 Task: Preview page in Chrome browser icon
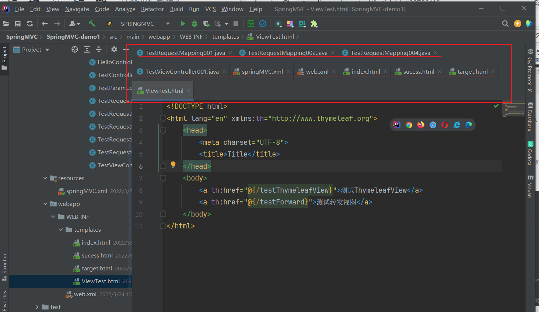(409, 125)
